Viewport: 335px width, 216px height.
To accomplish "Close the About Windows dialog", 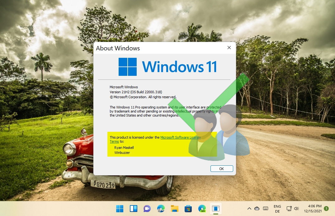I will click(229, 48).
